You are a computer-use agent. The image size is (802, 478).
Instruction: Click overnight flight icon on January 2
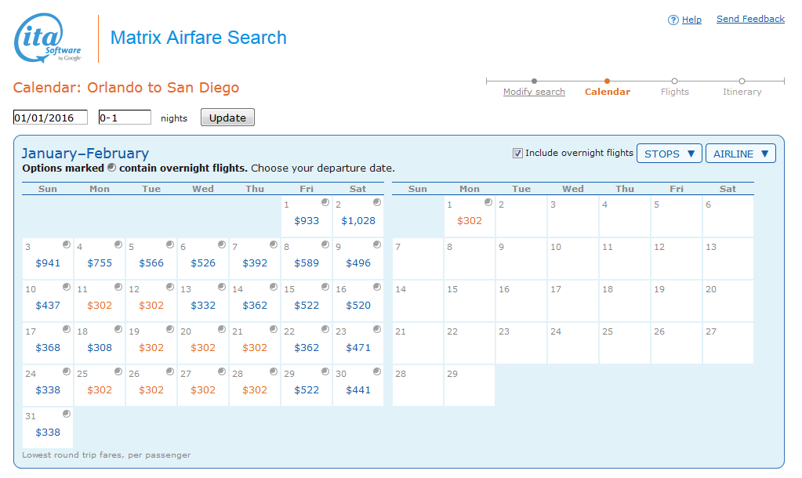[x=377, y=202]
